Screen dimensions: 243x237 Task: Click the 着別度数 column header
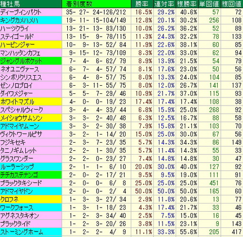click(x=96, y=4)
